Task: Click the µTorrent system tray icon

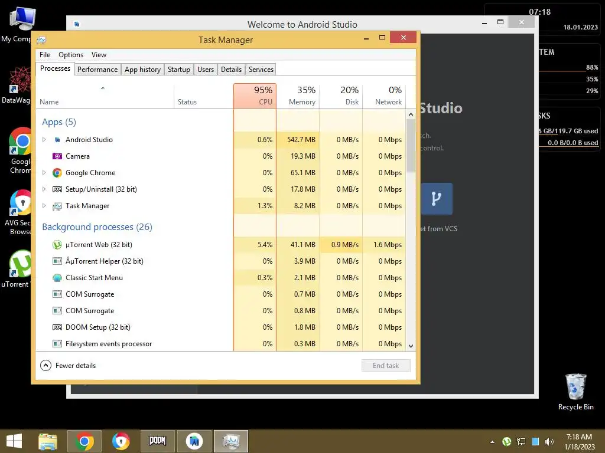Action: click(x=506, y=442)
